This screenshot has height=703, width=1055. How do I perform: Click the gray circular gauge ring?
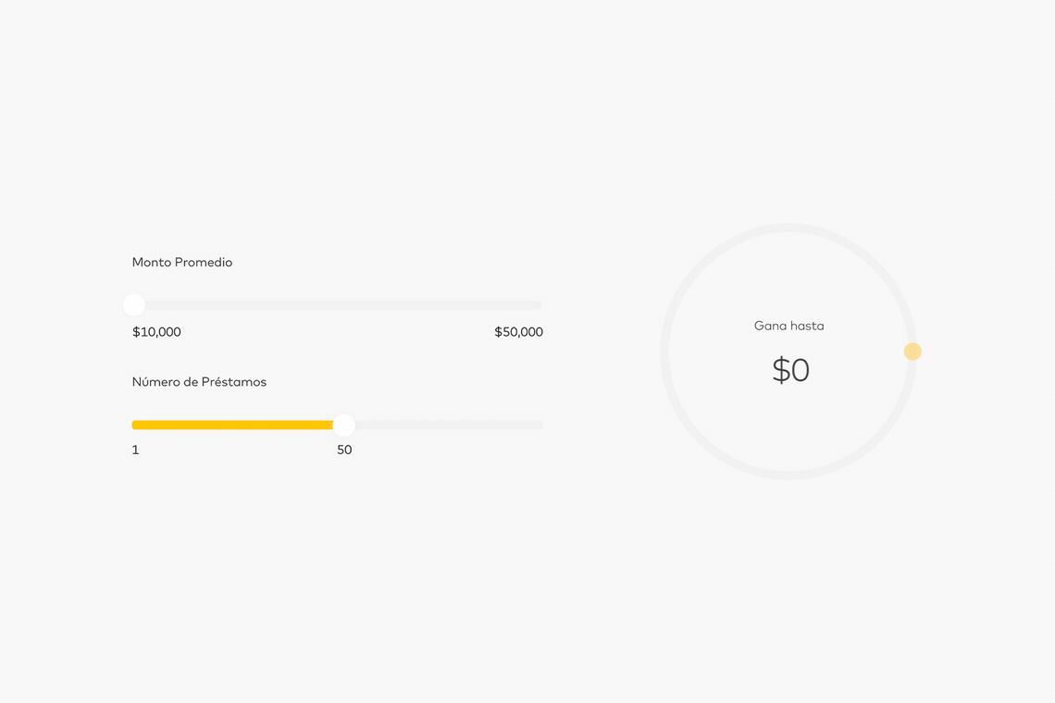pyautogui.click(x=788, y=228)
